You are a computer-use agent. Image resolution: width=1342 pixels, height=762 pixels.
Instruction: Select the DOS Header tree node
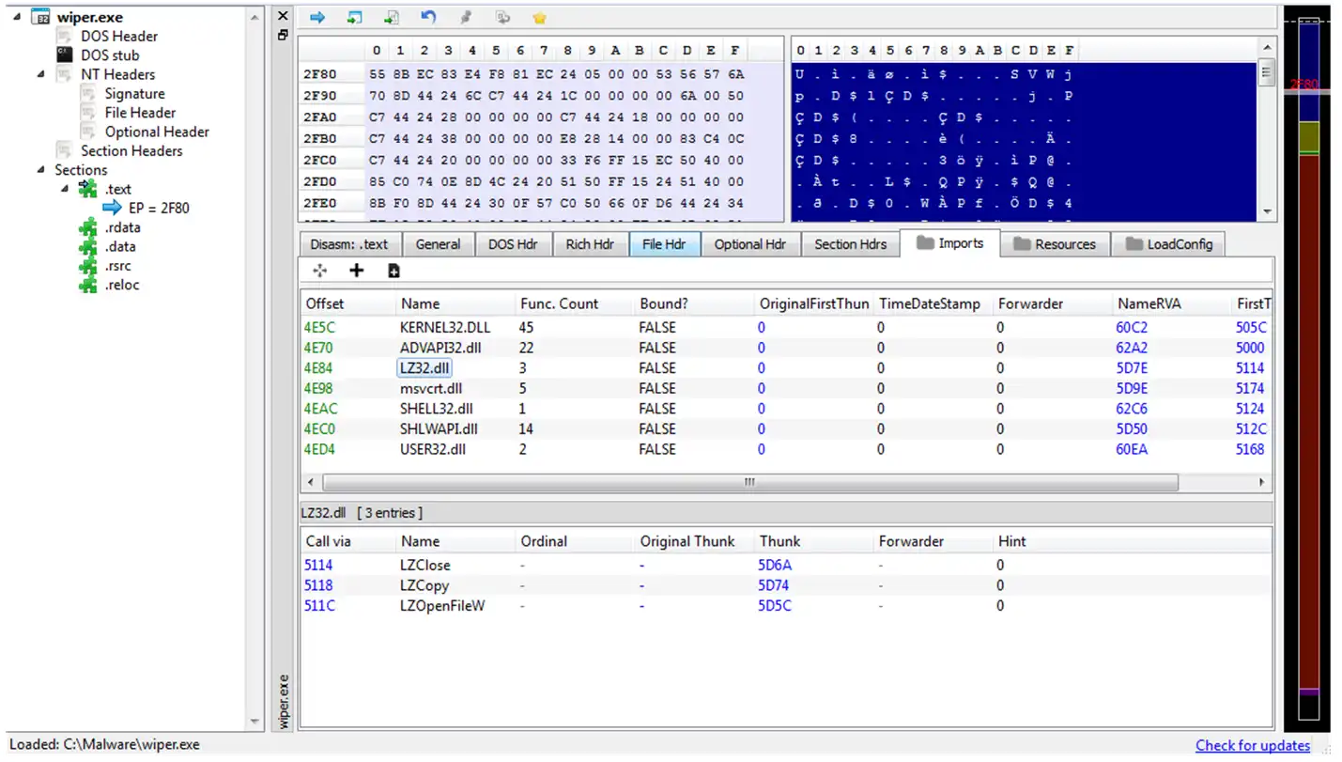(x=119, y=36)
